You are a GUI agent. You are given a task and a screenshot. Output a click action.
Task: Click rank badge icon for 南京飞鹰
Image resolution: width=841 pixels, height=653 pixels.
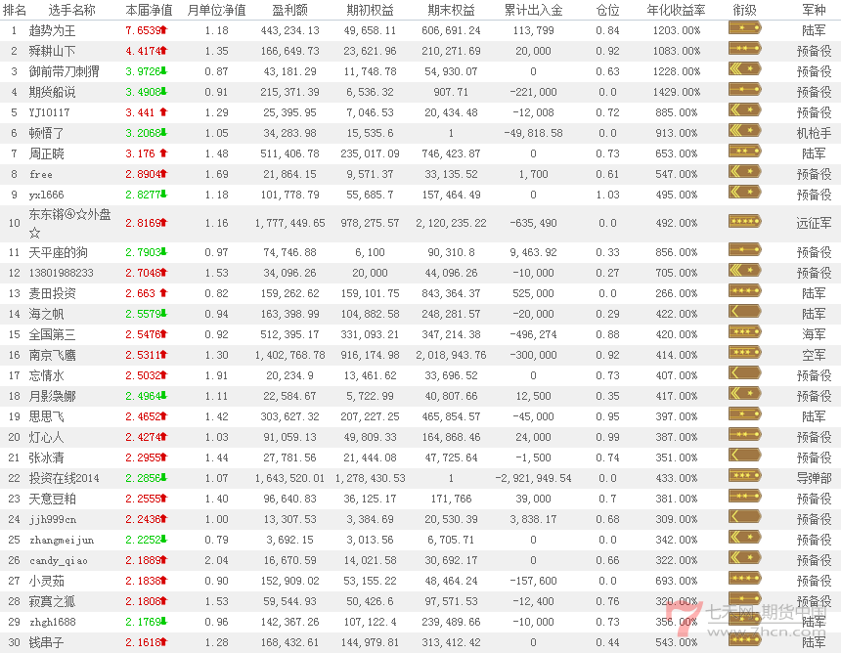(745, 353)
